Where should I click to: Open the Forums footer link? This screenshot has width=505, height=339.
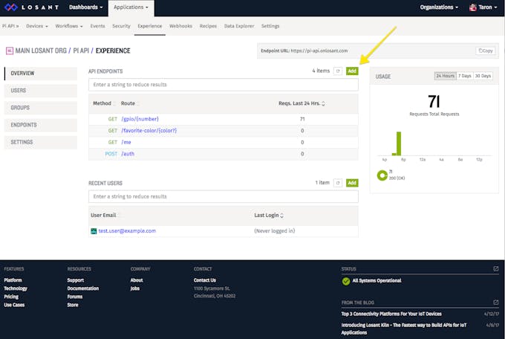(x=75, y=297)
